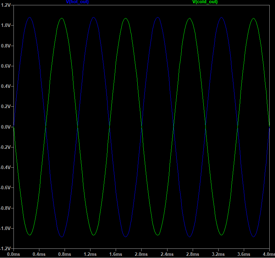Click the 3.6ms time axis label

point(244,254)
